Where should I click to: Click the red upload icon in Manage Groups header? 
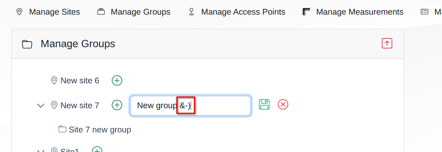click(387, 43)
